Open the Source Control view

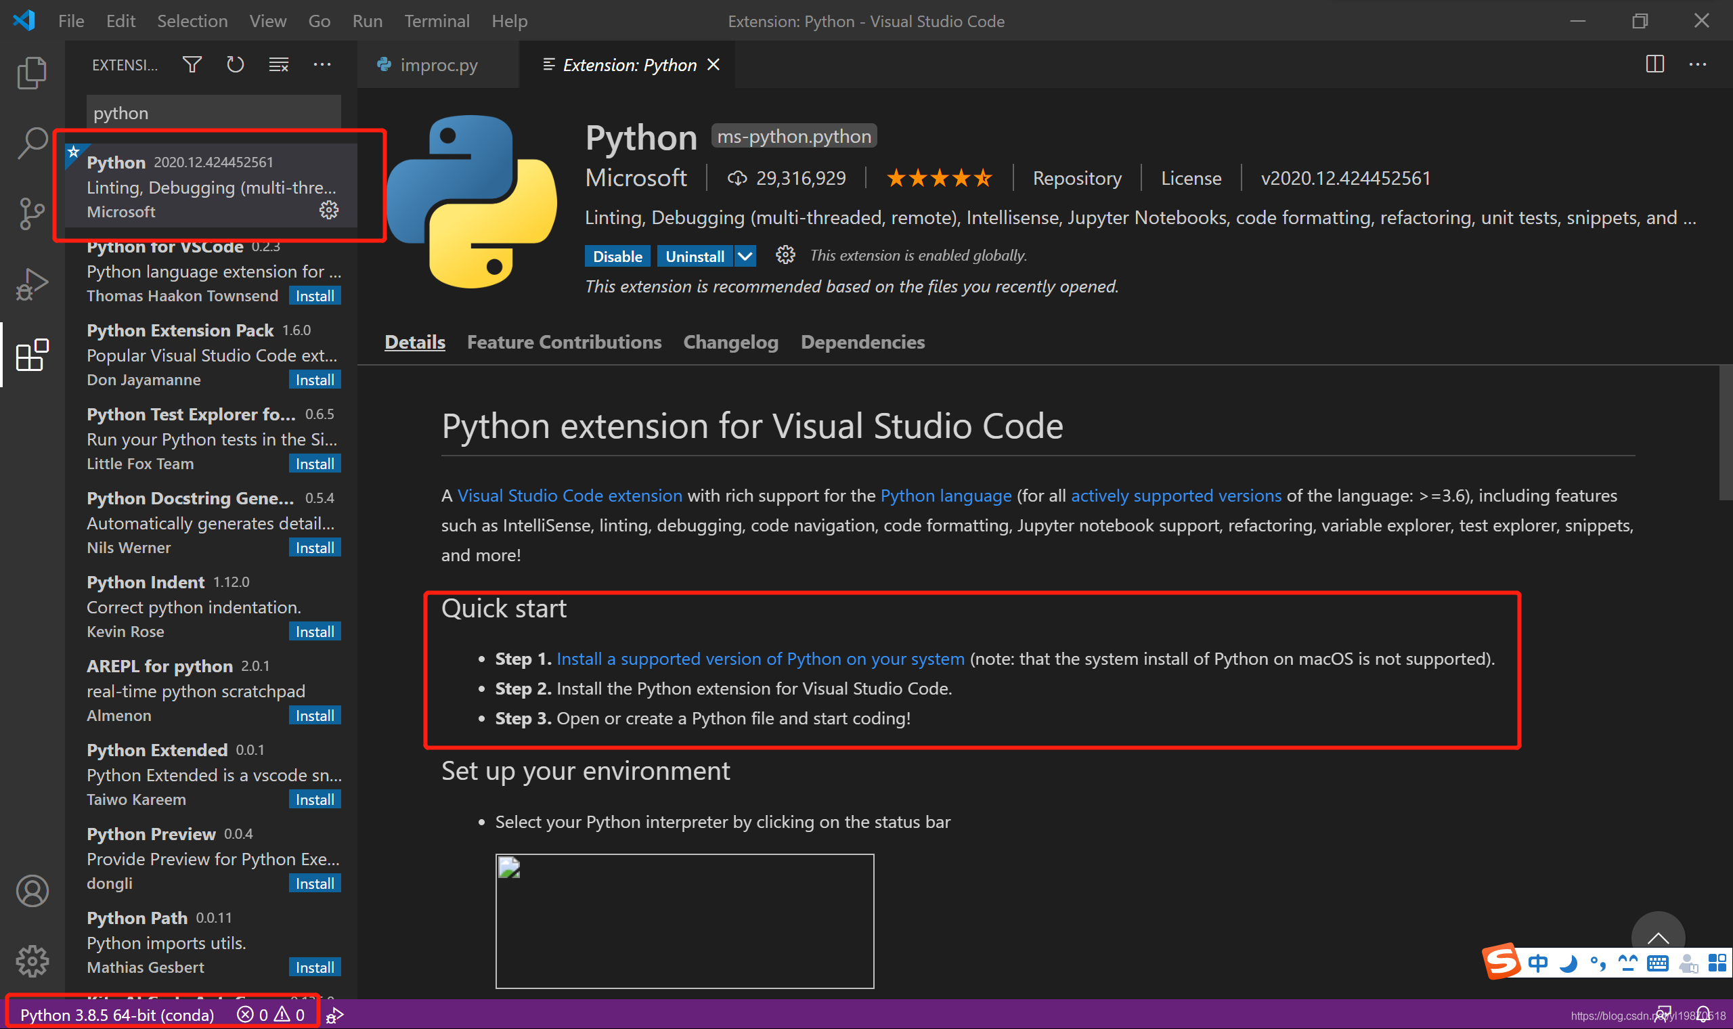click(32, 213)
